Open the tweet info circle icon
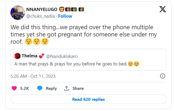This screenshot has width=175, height=111. pos(162,76)
